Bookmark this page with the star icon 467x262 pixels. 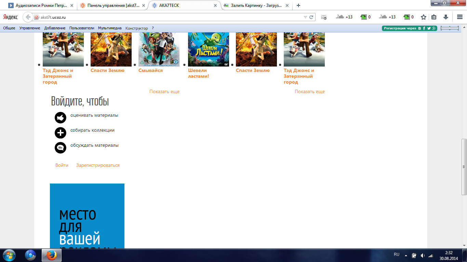click(424, 17)
